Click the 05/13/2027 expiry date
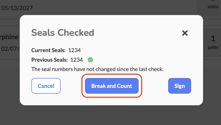The height and width of the screenshot is (125, 221). [17, 8]
